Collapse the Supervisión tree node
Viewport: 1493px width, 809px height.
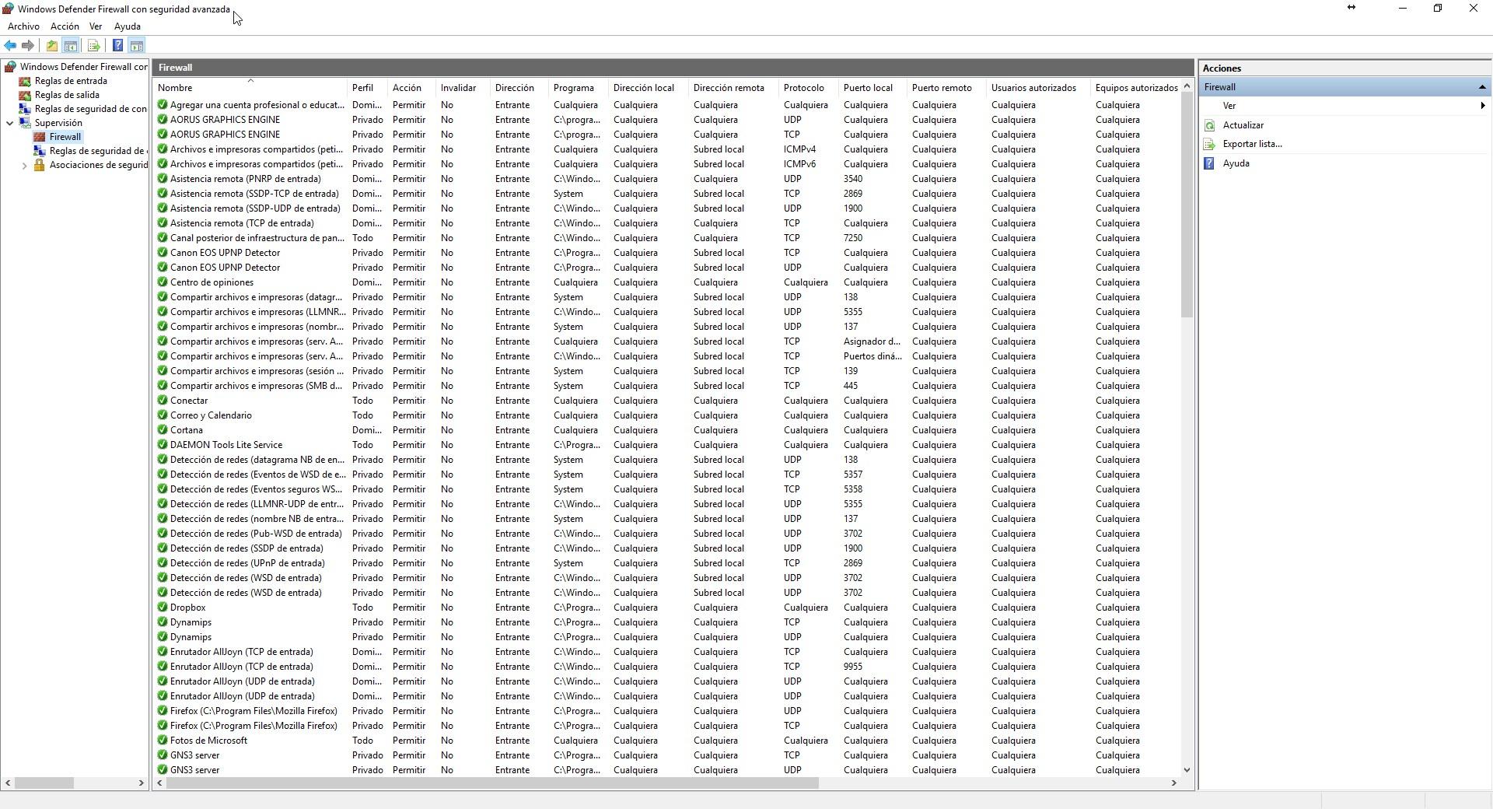(9, 123)
